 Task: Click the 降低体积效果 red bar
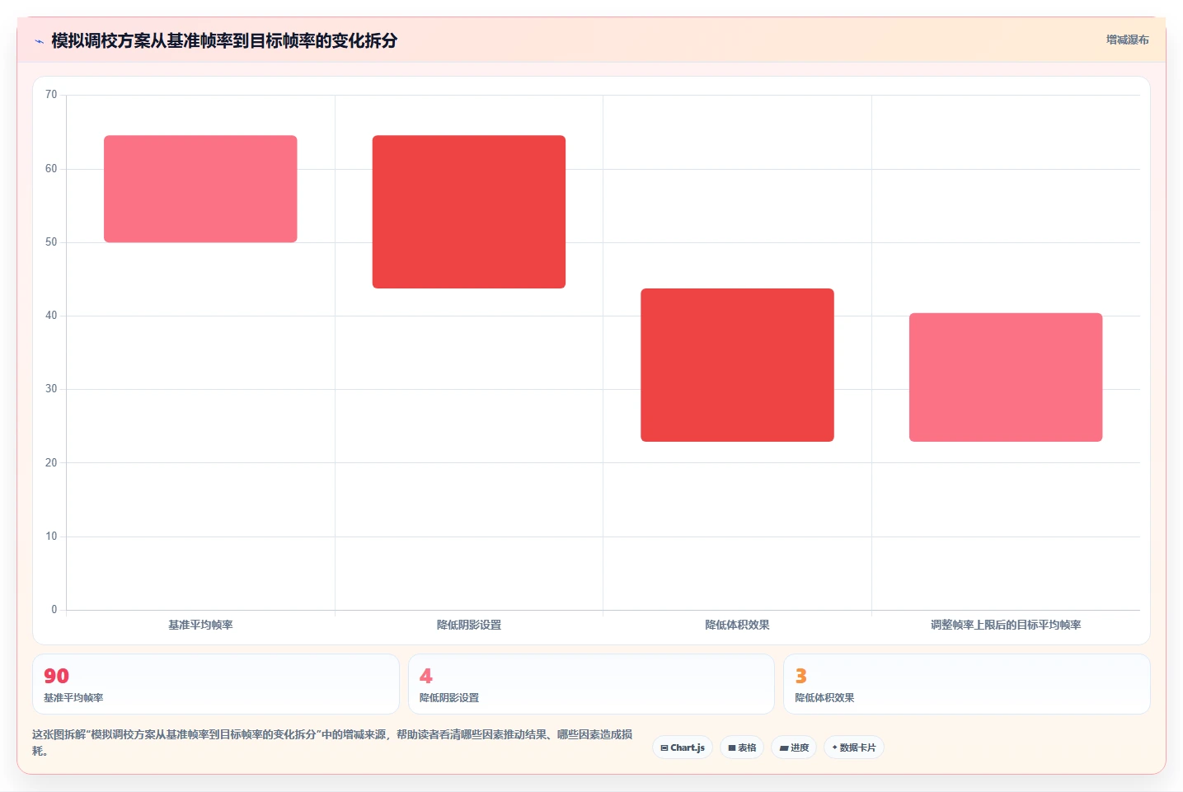click(x=737, y=365)
